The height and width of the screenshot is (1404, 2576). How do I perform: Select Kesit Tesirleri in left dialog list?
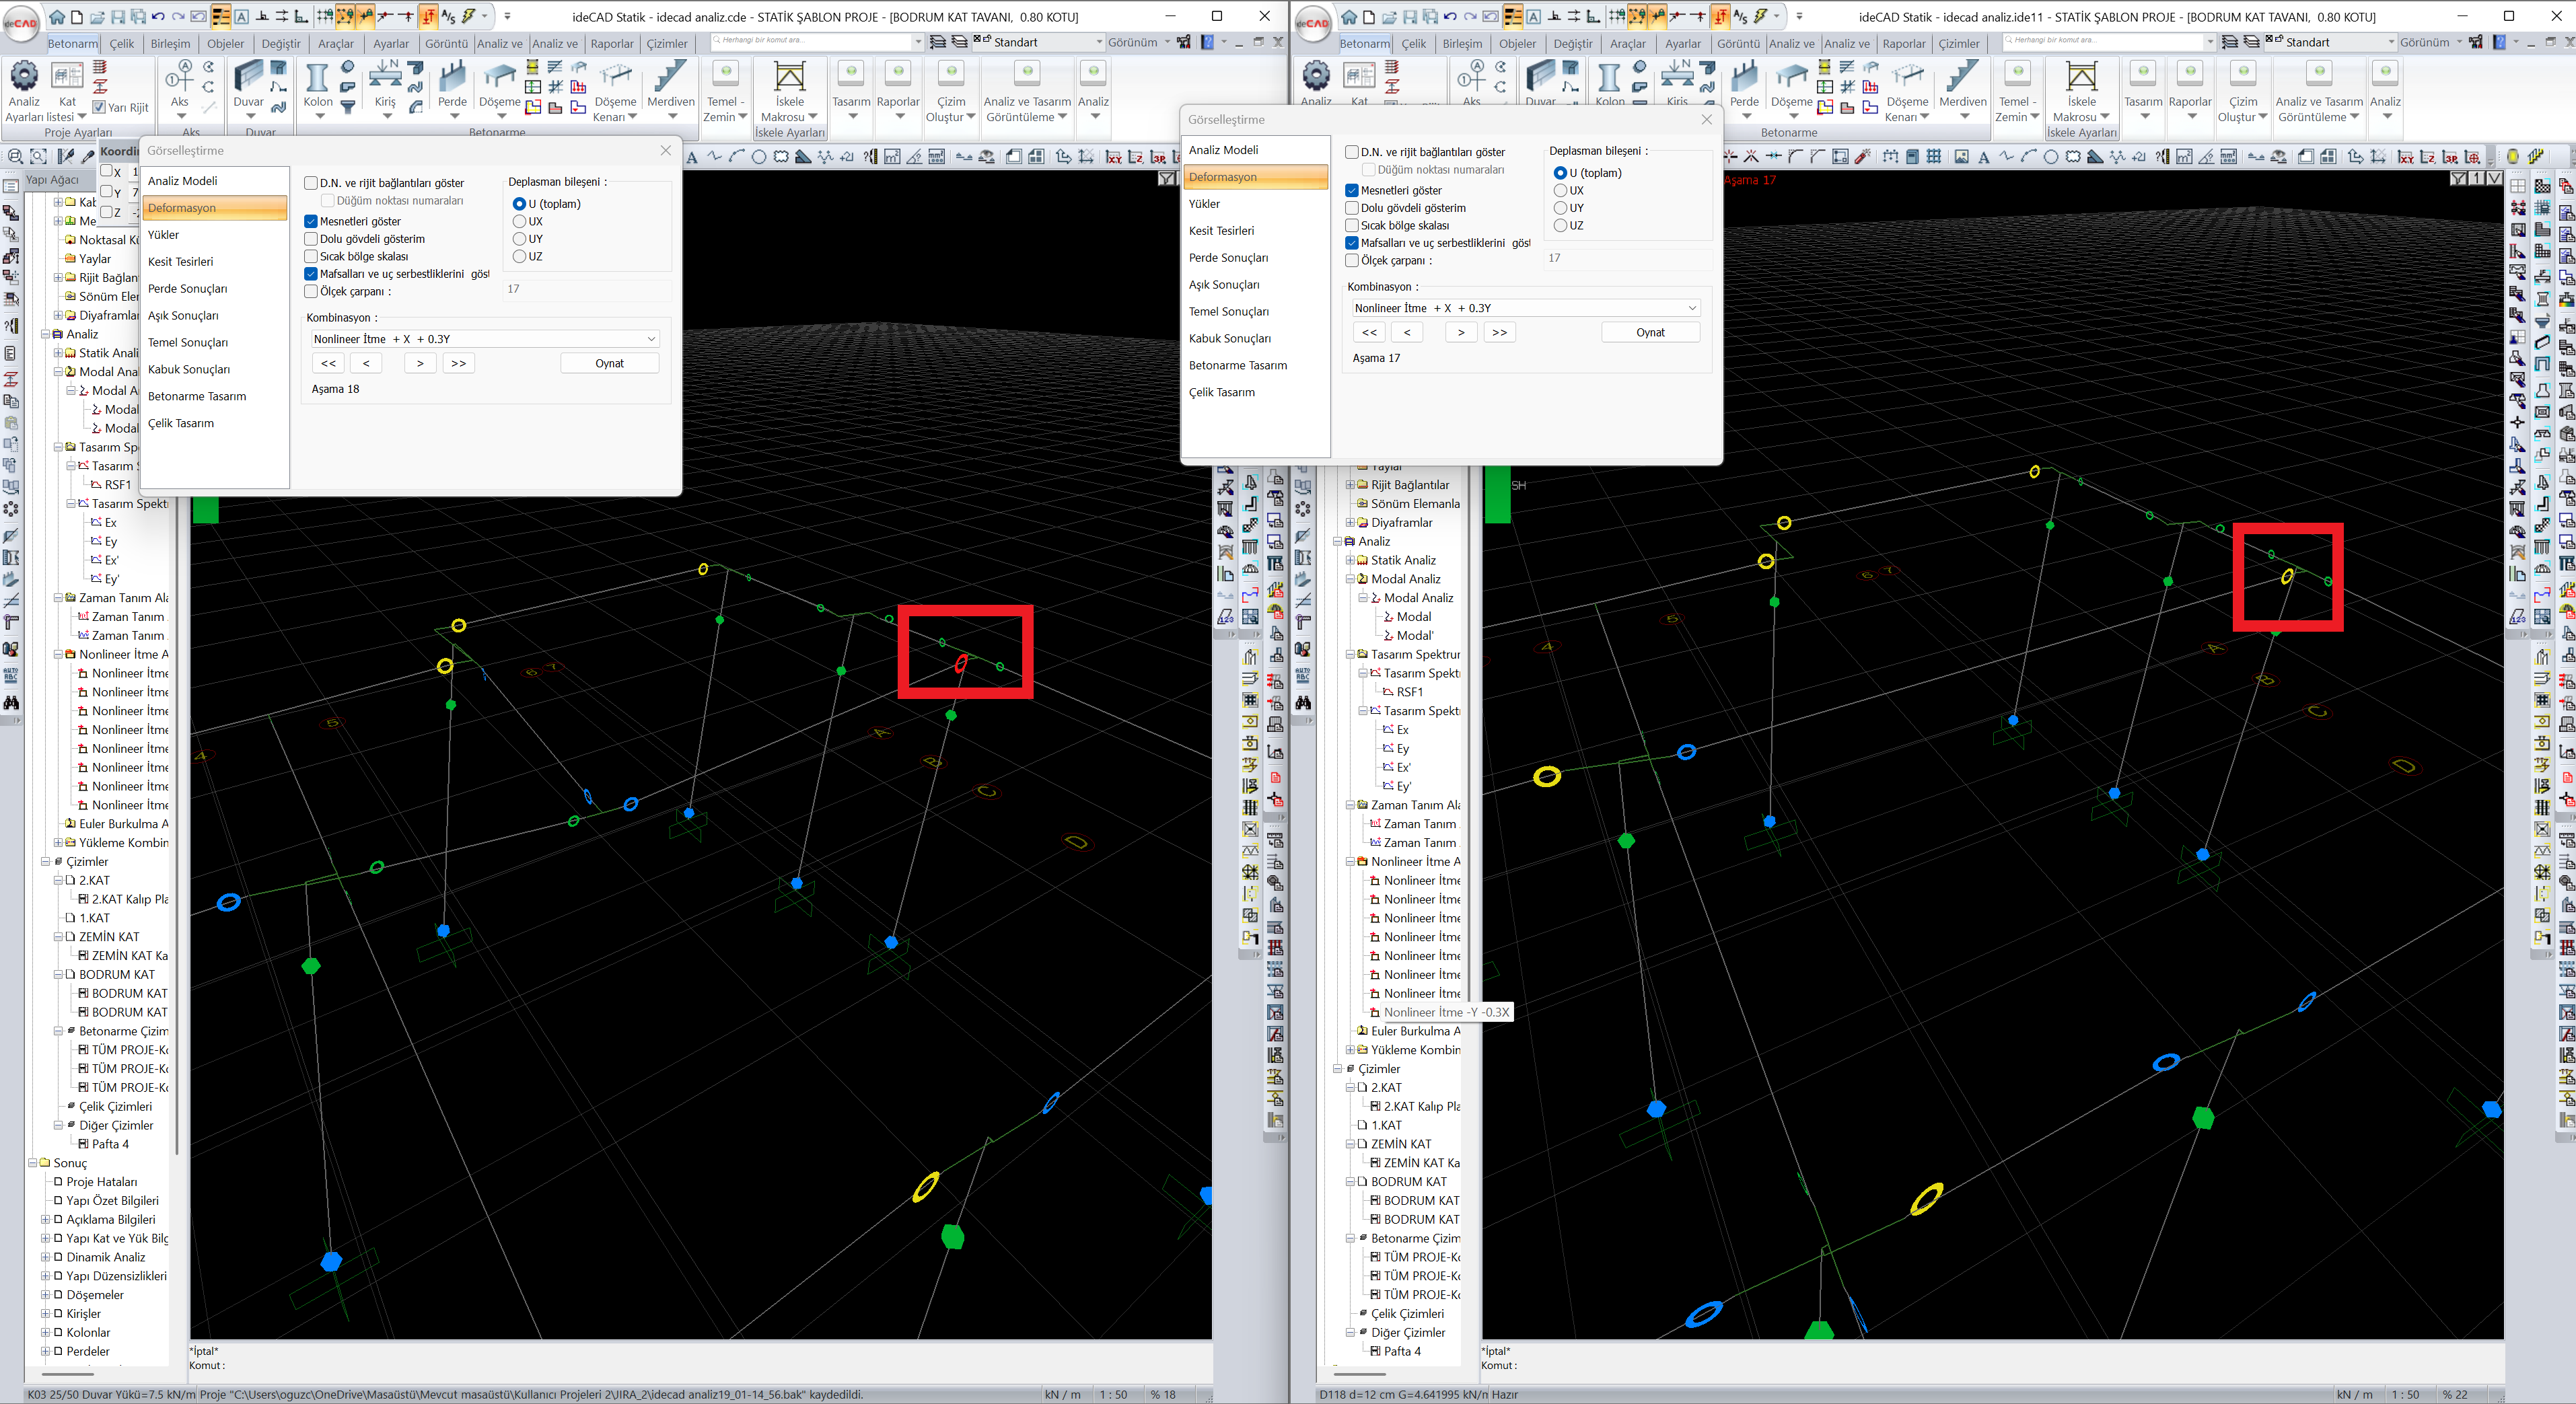tap(181, 262)
